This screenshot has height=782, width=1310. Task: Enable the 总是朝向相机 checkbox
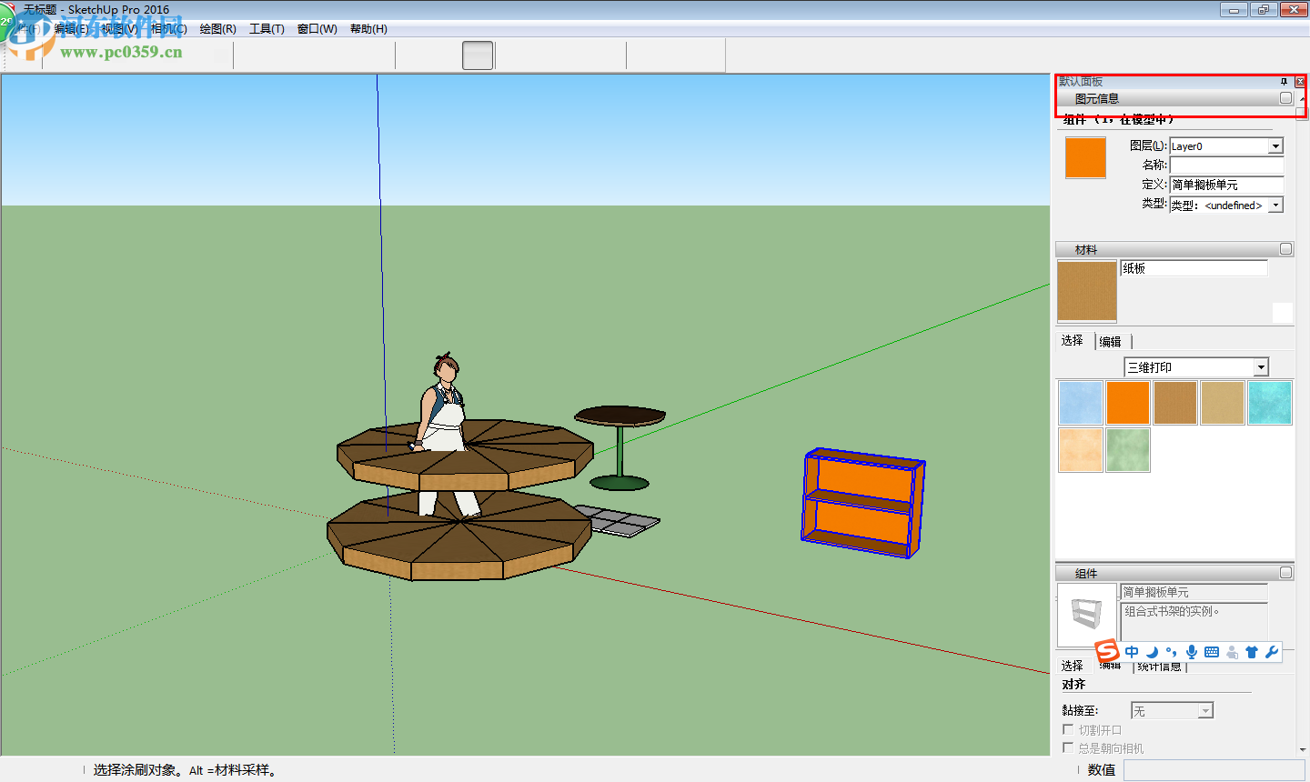coord(1067,747)
